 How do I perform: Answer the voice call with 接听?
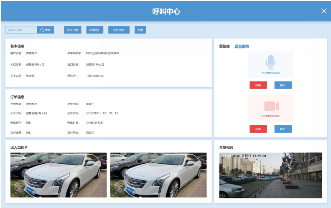point(283,85)
